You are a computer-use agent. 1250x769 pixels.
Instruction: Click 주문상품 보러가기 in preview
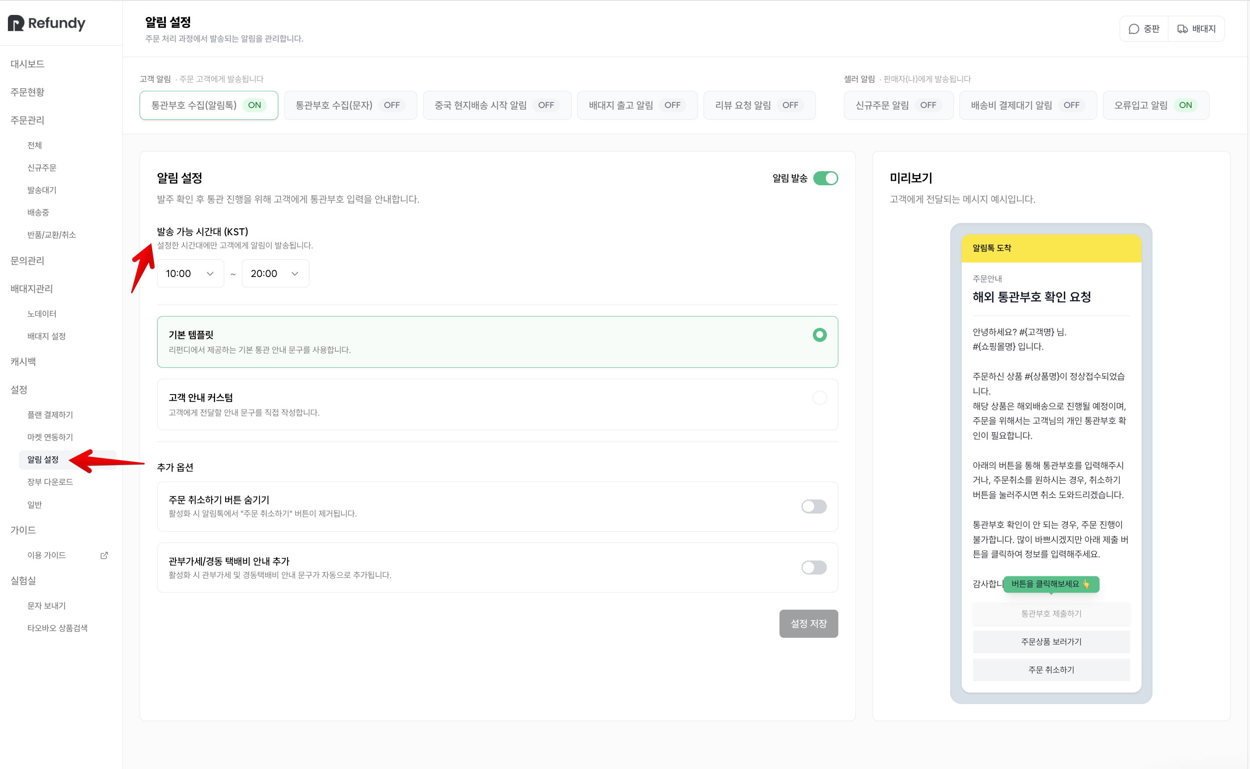coord(1051,641)
